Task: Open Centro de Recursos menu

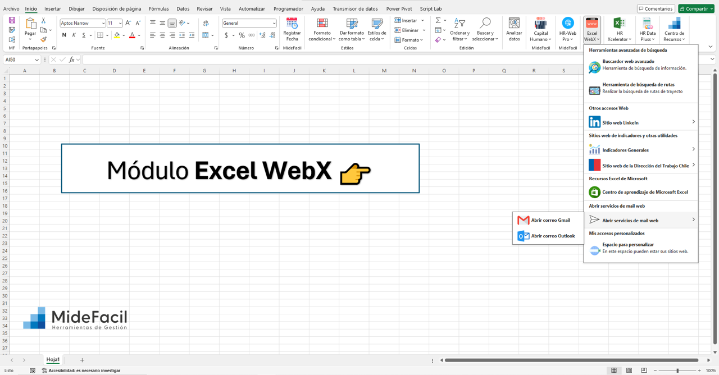Action: coord(674,29)
